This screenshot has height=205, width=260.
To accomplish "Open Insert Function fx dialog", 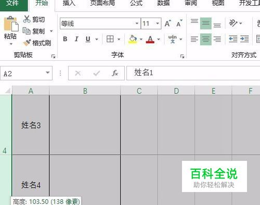I will coord(115,73).
